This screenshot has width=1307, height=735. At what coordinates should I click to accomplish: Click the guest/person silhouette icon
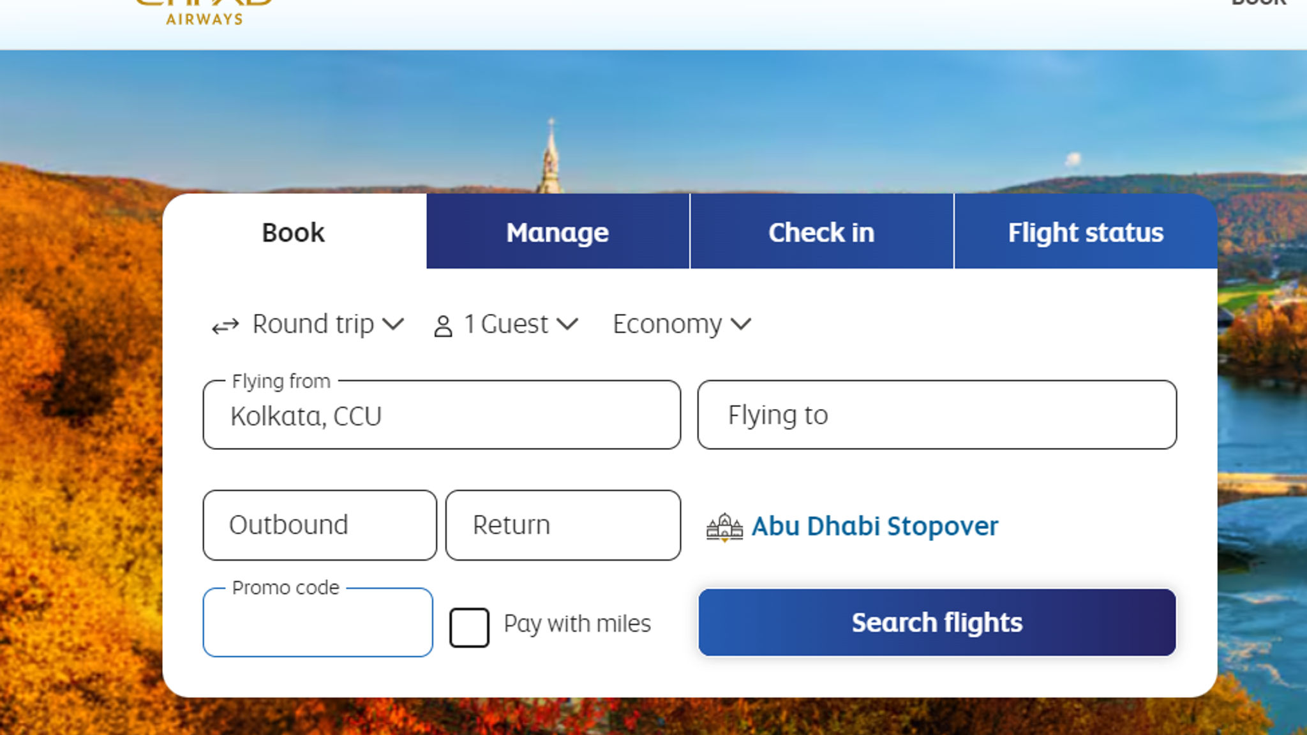[441, 324]
